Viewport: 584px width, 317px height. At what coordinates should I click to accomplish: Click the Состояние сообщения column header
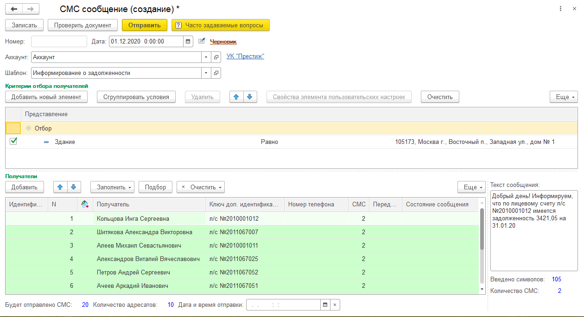point(440,204)
